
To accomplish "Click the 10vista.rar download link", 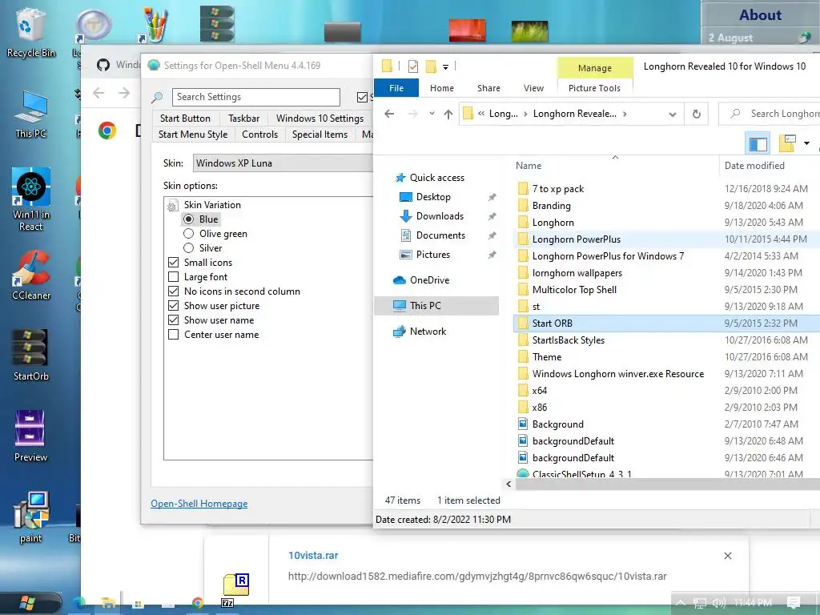I will coord(313,556).
